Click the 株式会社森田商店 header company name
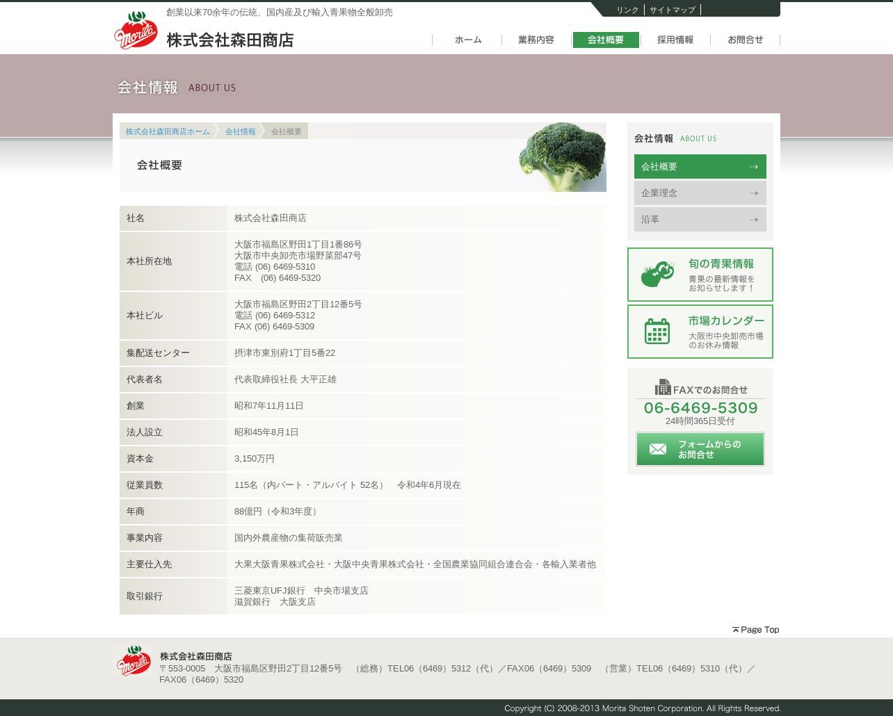Screen dimensions: 893x716 tap(230, 40)
